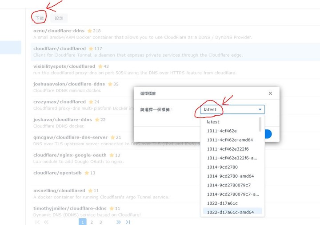The image size is (320, 225).
Task: Click the star icon beside joshuaavalon/cloudflare-ddns
Action: click(110, 84)
